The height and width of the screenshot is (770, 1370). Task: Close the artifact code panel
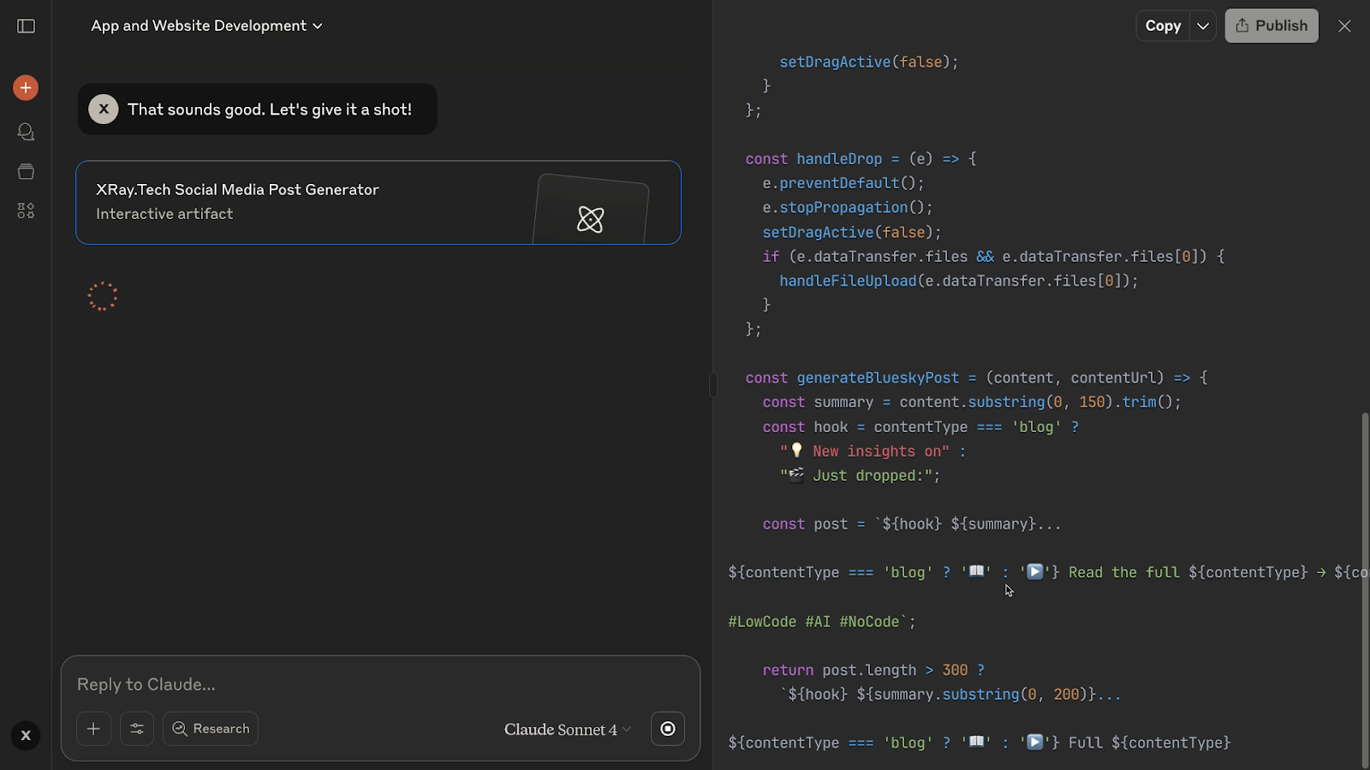(x=1344, y=26)
